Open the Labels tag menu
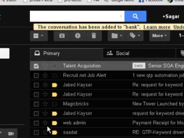Screen dimensions: 184x138 (135, 36)
